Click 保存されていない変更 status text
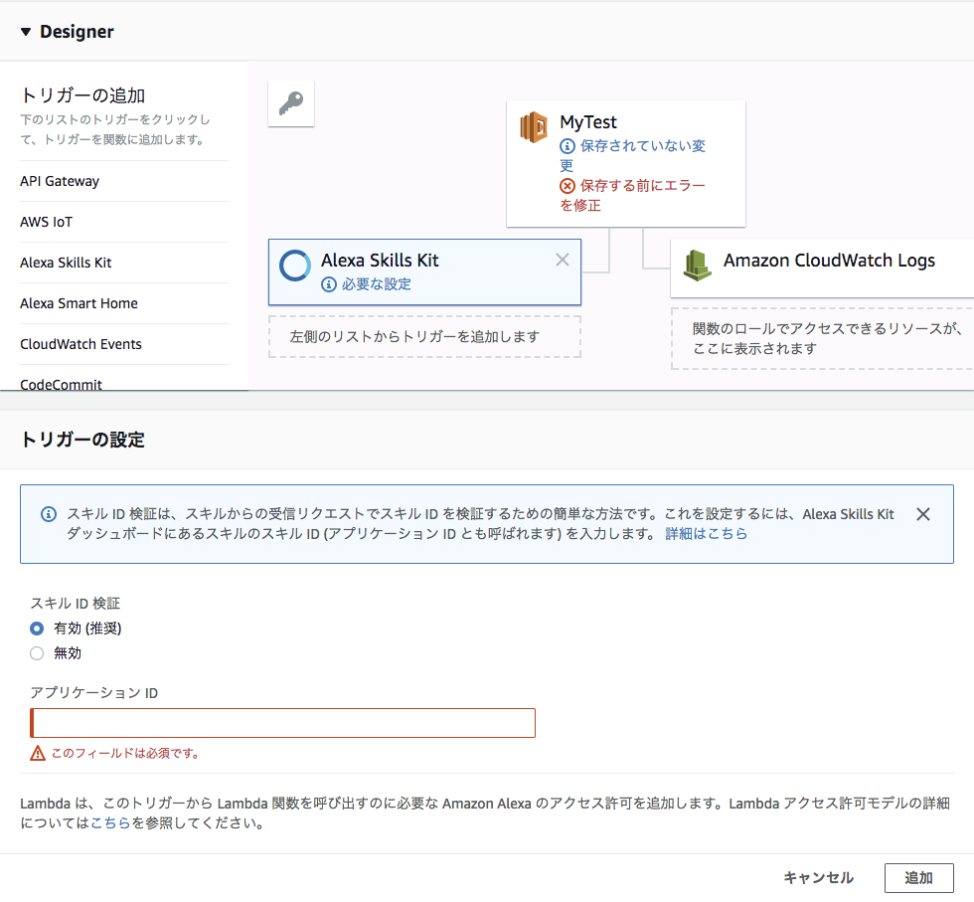 pos(633,155)
